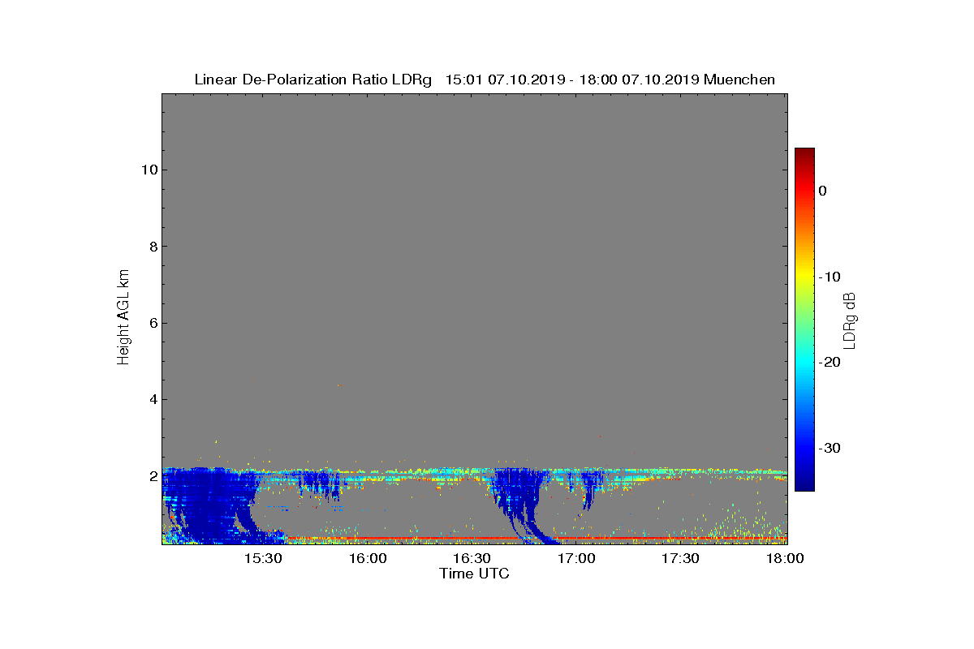Click the 16:30 time axis label
Screen dimensions: 974x649
pyautogui.click(x=472, y=559)
